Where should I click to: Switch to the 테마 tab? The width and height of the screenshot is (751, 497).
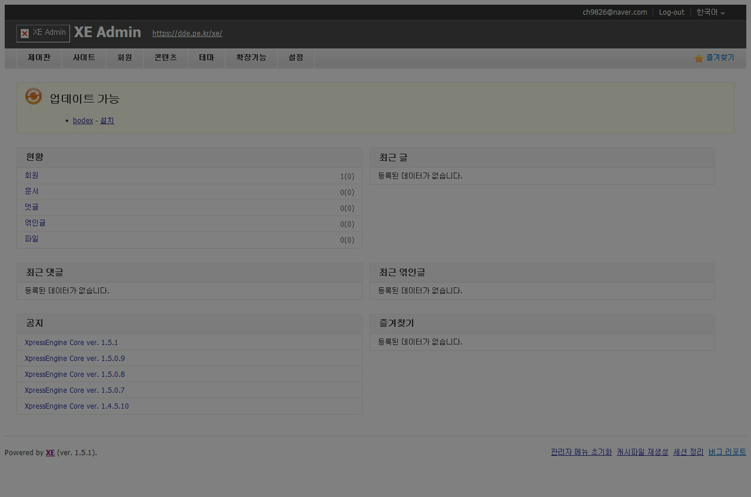[x=207, y=58]
